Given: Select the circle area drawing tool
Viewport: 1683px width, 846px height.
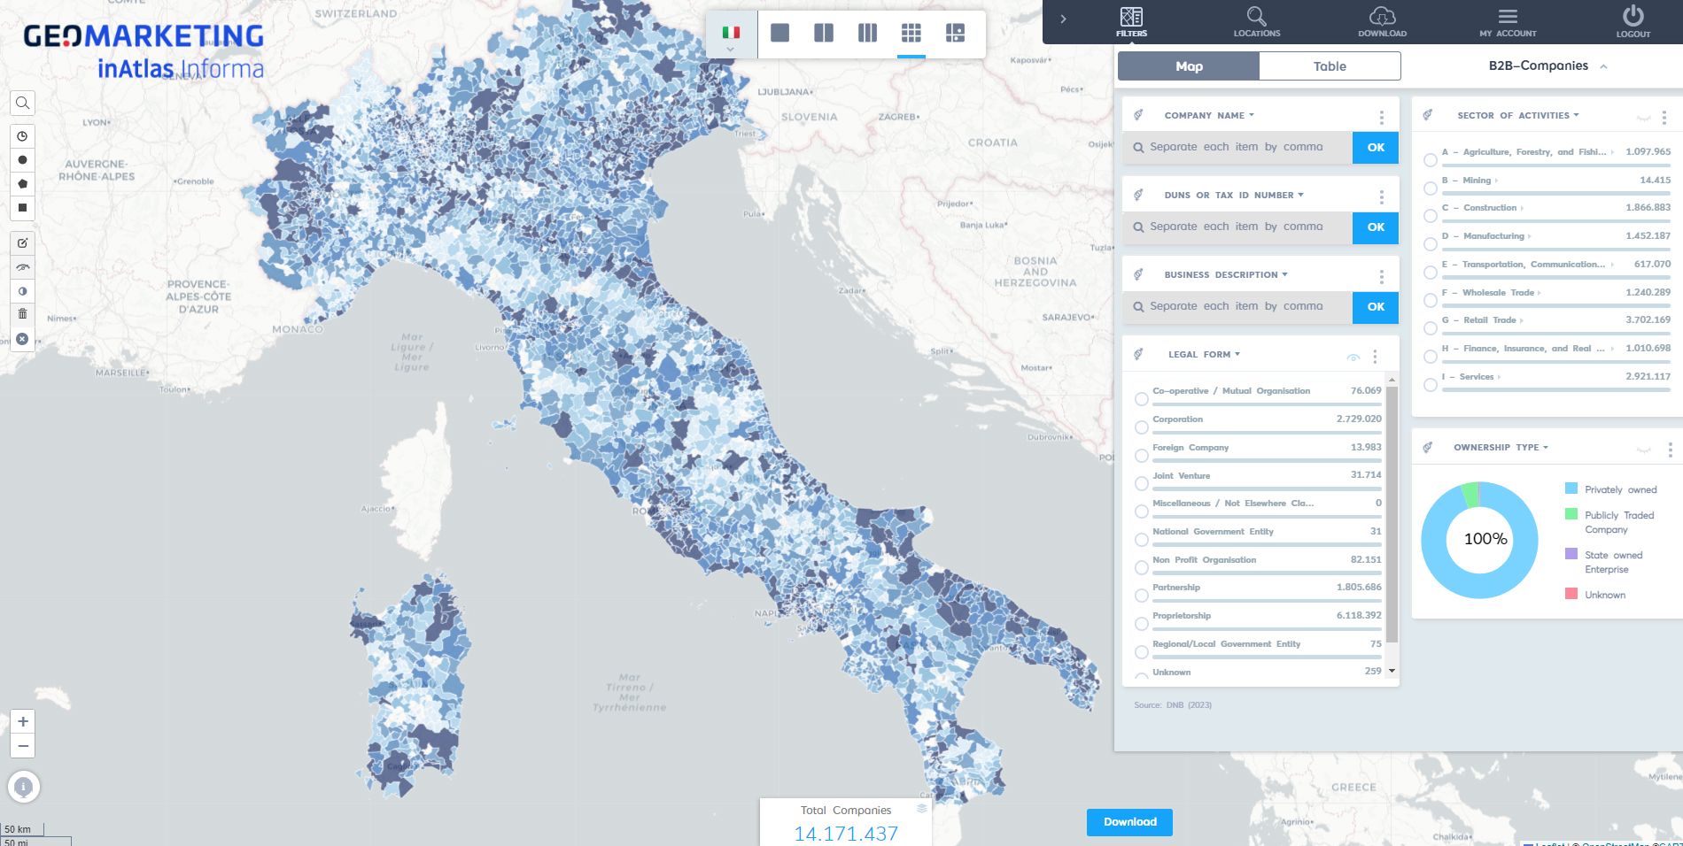Looking at the screenshot, I should [23, 160].
